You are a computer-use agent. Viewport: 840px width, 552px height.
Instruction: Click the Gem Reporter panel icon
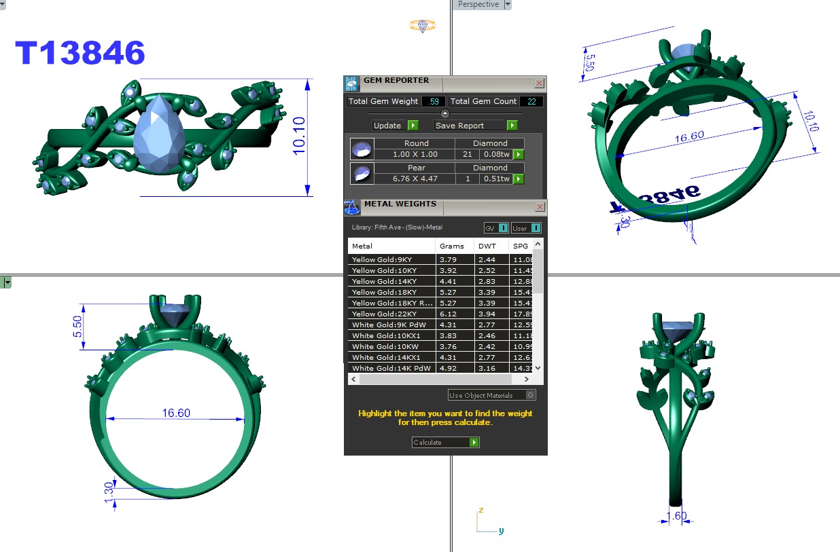click(351, 84)
